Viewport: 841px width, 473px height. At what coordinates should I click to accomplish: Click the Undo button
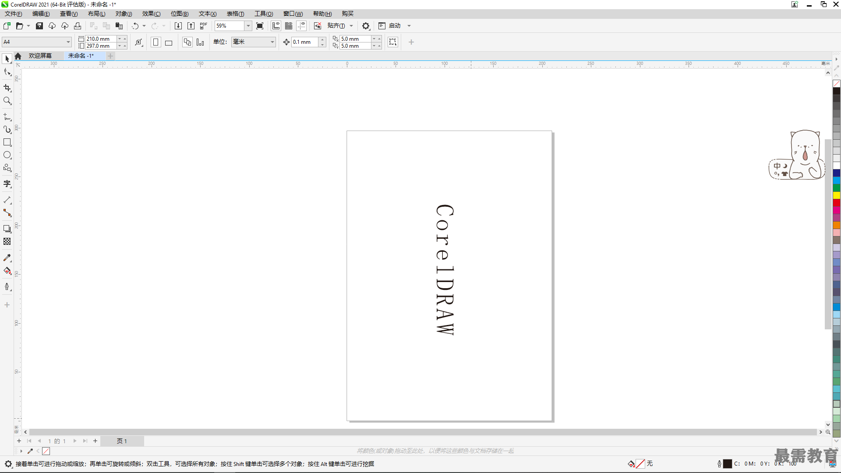135,26
